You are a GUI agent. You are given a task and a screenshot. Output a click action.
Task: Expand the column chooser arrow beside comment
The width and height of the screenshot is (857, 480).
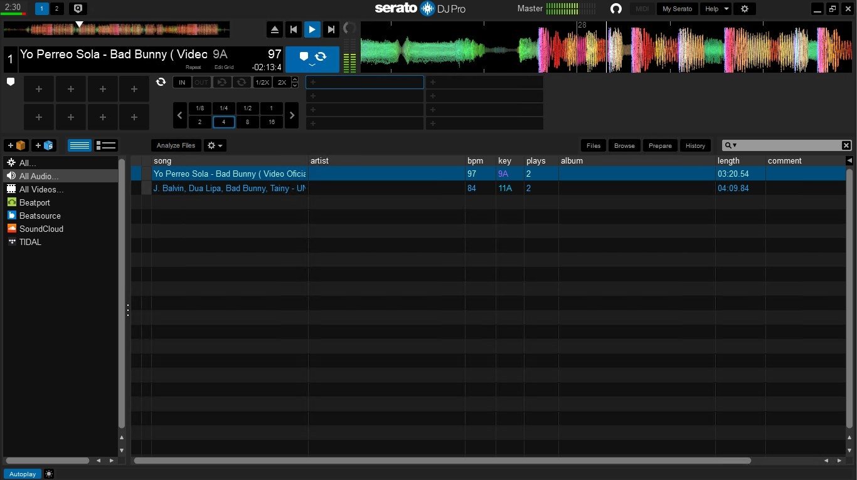click(x=849, y=161)
